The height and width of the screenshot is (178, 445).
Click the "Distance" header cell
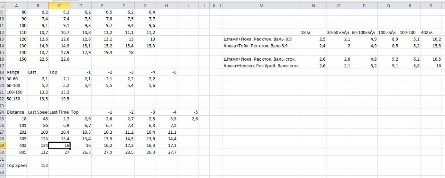(16, 112)
